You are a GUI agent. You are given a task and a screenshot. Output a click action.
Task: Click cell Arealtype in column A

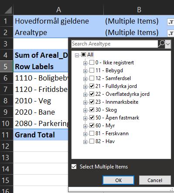click(58, 32)
